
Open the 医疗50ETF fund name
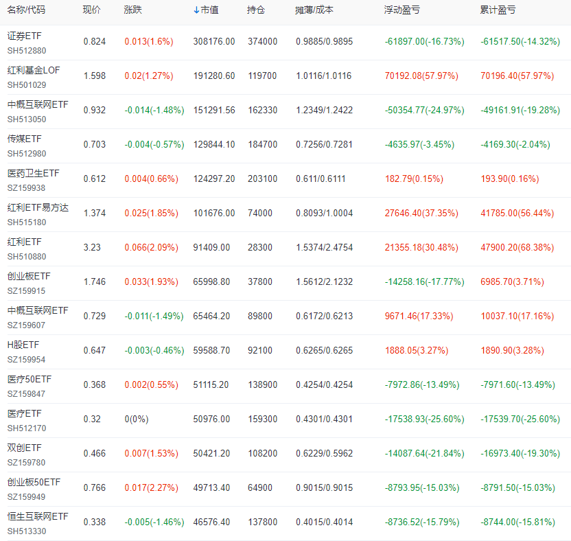[x=30, y=379]
